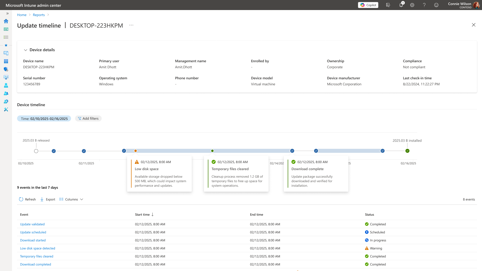482x271 pixels.
Task: Select the orange Low disk space marker
Action: 136,151
